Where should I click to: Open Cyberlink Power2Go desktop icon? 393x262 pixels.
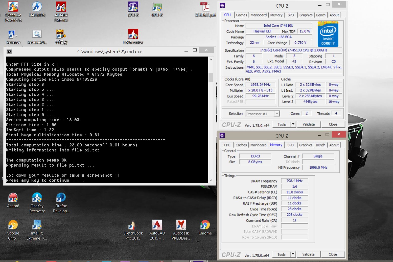(x=13, y=12)
